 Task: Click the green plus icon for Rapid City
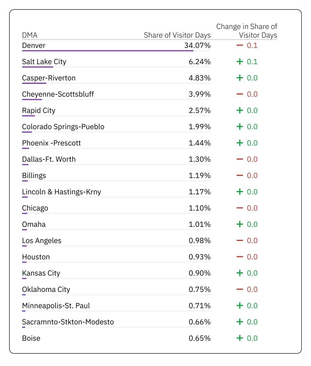pos(240,110)
